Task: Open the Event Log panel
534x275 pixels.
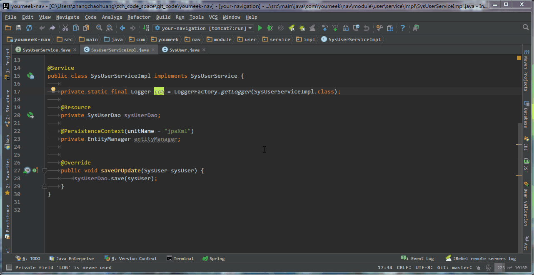Action: click(418, 258)
